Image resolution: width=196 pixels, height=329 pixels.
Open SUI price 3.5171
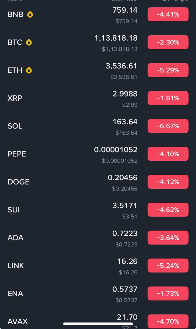pyautogui.click(x=125, y=205)
